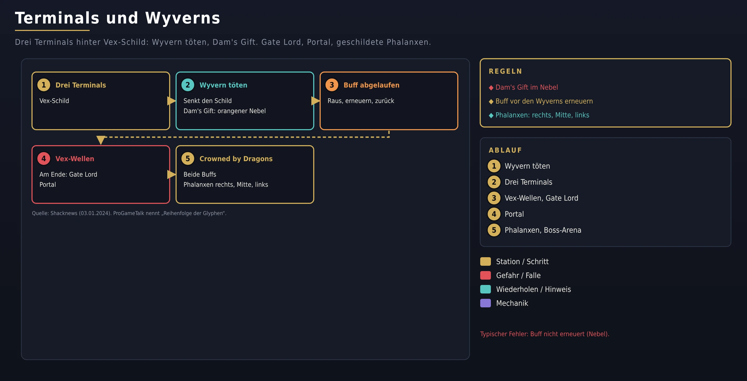Viewport: 747px width, 381px height.
Task: Select the Crowned by Dragons card title
Action: 236,159
